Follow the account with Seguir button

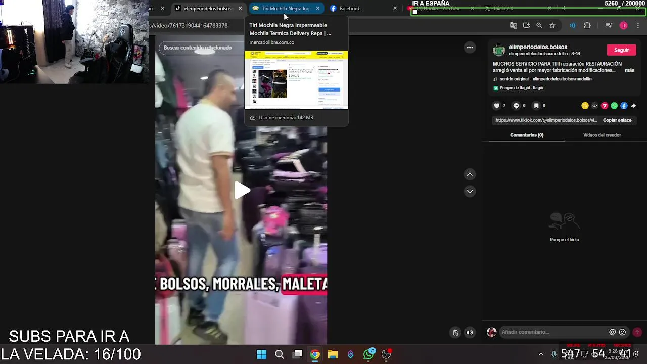tap(621, 50)
